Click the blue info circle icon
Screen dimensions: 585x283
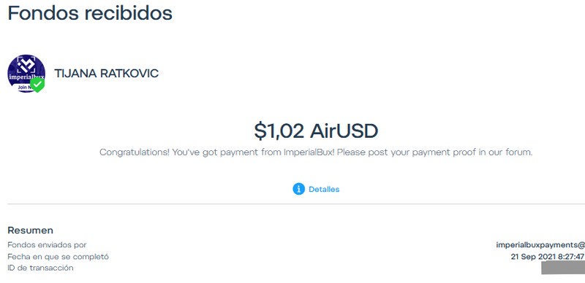298,189
